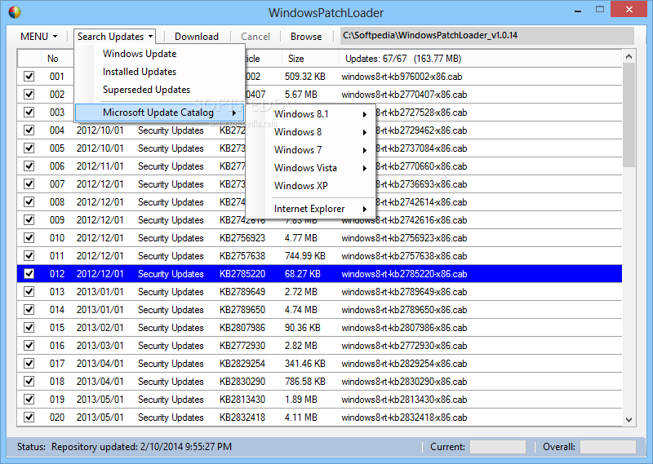653x464 pixels.
Task: Click the 786.58 KB size cell
Action: tap(304, 381)
